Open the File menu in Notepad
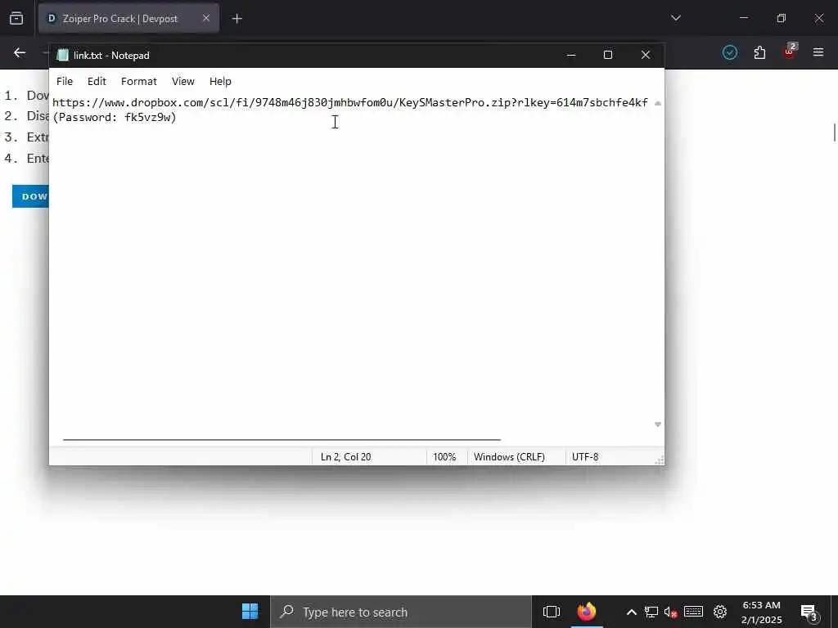The height and width of the screenshot is (628, 838). coord(64,81)
